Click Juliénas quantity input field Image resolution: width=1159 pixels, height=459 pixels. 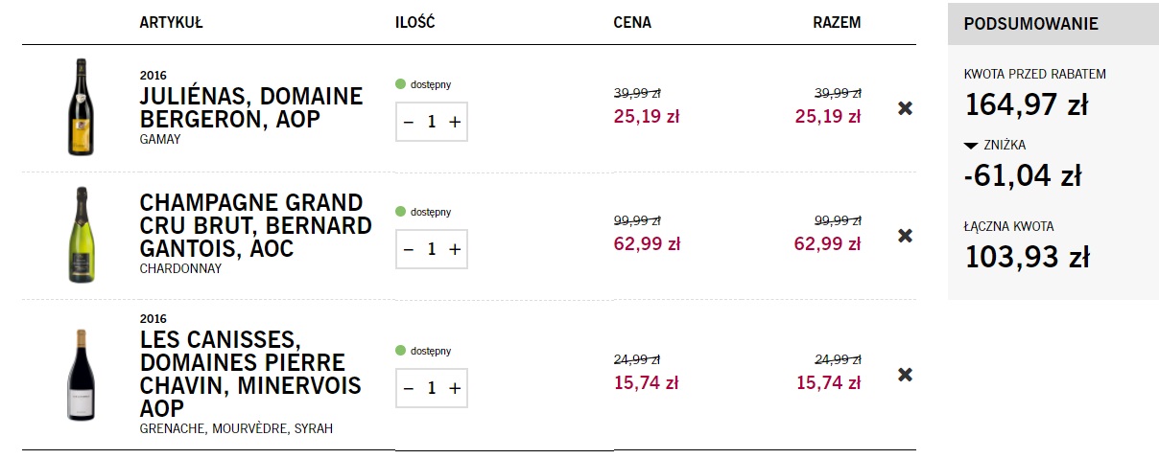(432, 122)
